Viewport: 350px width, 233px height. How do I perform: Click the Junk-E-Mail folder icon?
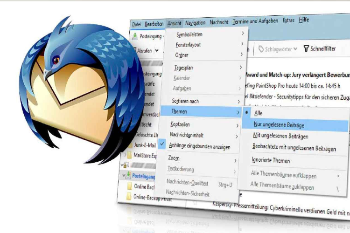(x=130, y=145)
